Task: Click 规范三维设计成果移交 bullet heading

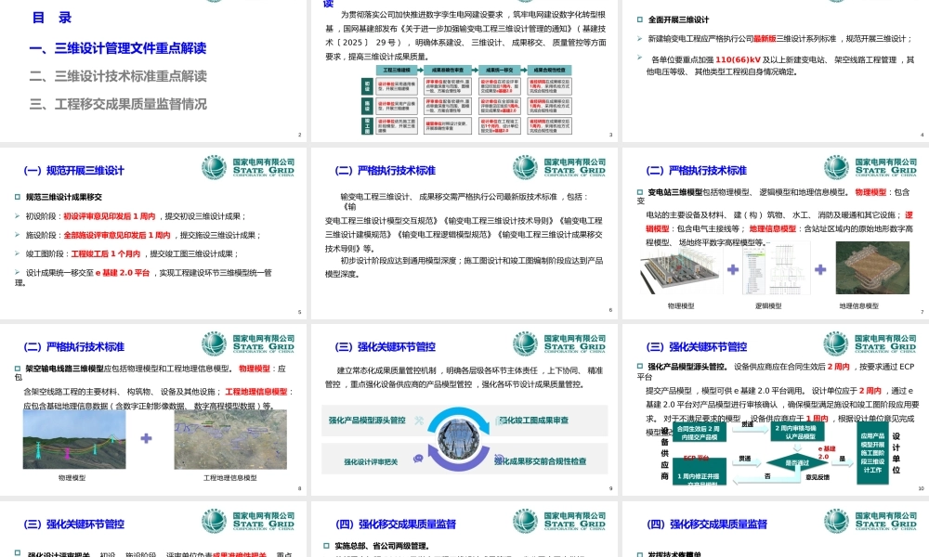Action: click(x=63, y=197)
